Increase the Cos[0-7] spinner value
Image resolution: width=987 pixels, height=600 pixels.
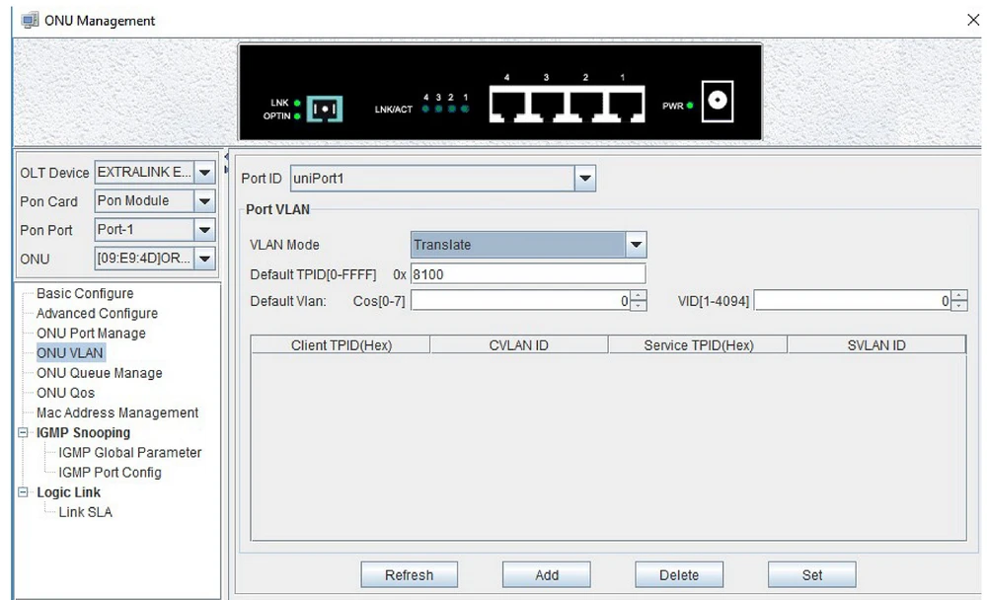coord(638,297)
